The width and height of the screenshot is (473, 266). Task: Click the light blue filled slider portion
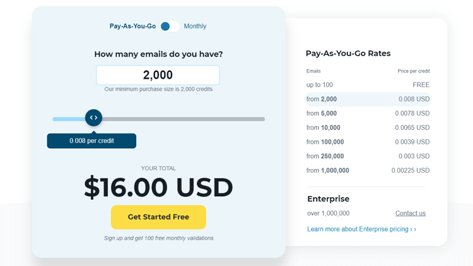pyautogui.click(x=69, y=119)
